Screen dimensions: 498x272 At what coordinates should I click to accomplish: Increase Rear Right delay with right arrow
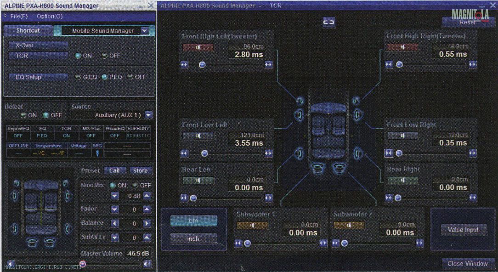click(x=473, y=198)
